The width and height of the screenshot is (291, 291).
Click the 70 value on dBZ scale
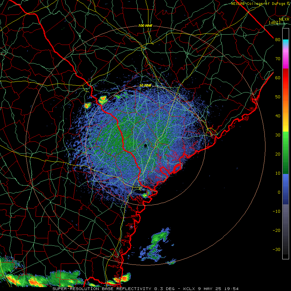[278, 59]
